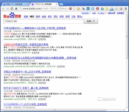The height and width of the screenshot is (112, 129).
Task: Bookmark this page with the outline star
Action: click(x=74, y=8)
